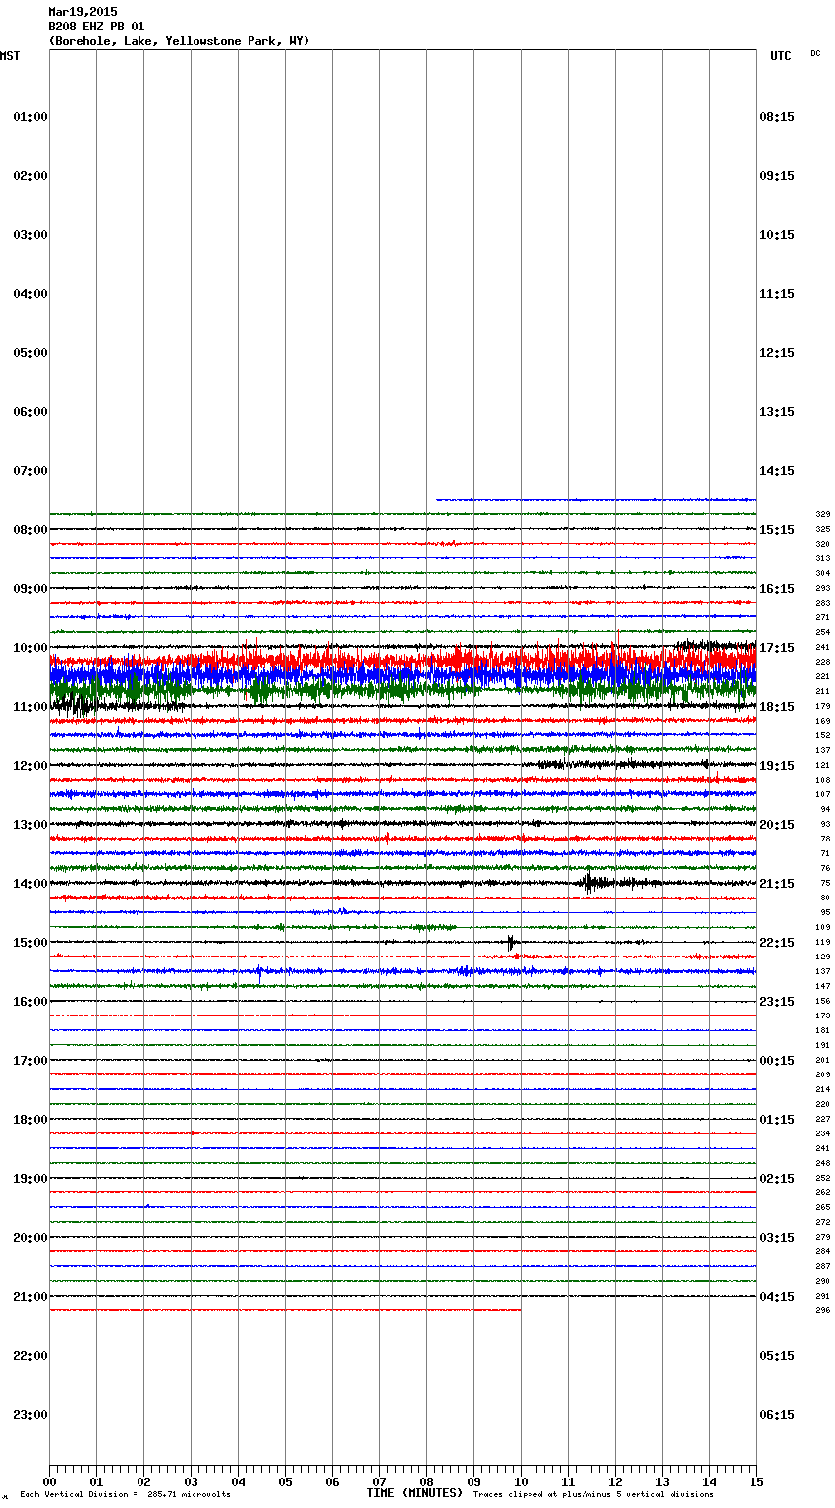
Task: Click minute 00 on the bottom axis
Action: 49,1481
